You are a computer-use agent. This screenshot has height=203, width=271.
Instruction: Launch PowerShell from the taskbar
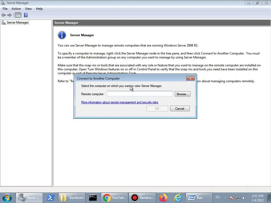click(50, 198)
